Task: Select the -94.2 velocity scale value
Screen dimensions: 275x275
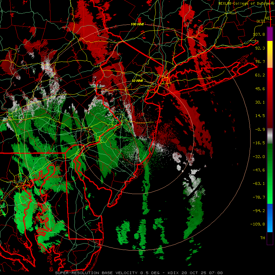Action: [x=259, y=211]
